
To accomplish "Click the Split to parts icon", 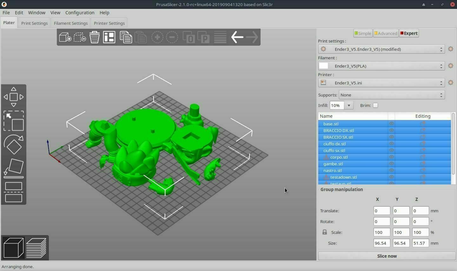I will (204, 37).
